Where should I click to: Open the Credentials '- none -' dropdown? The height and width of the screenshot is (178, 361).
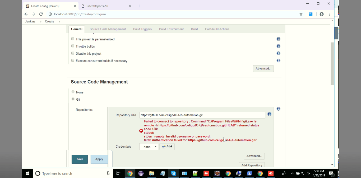(149, 147)
